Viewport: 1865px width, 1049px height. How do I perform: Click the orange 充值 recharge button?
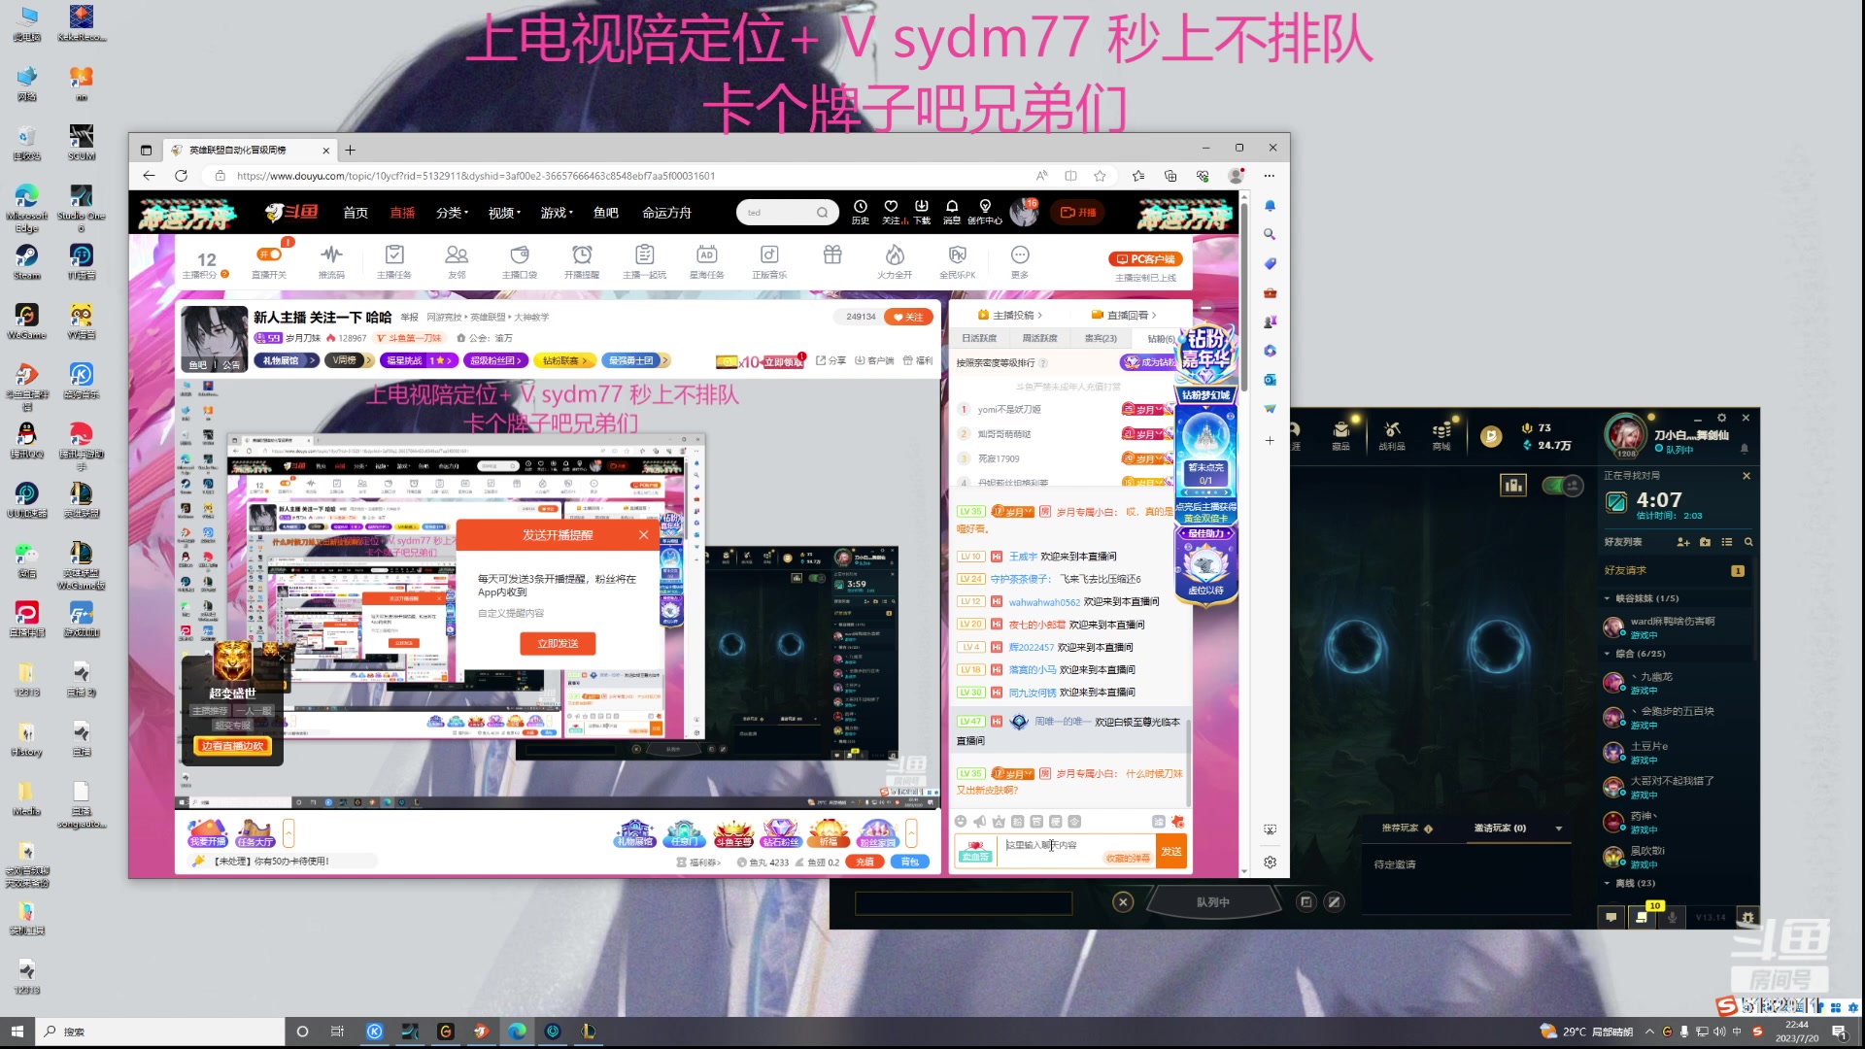(x=865, y=862)
